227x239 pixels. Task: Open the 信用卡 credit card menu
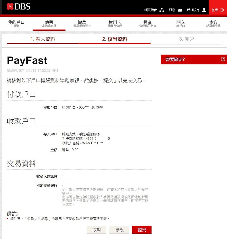(x=115, y=24)
